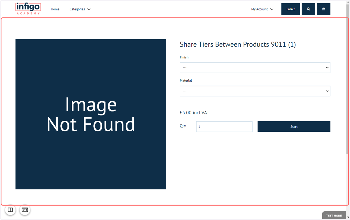Click the £5.00 incl VAT price text
The height and width of the screenshot is (220, 350).
[195, 113]
